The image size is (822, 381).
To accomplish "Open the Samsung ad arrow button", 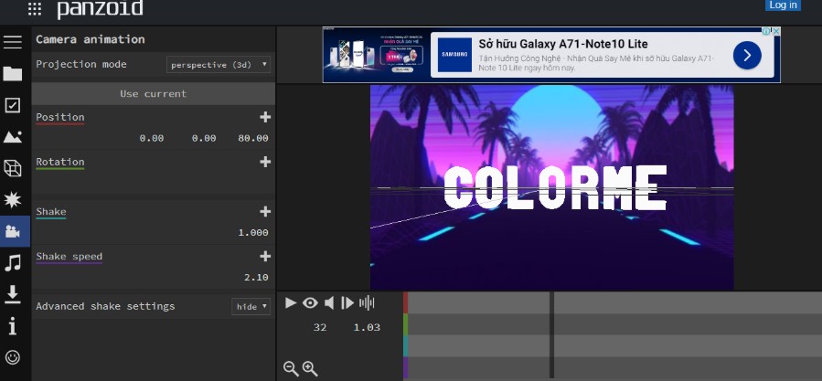I will coord(747,55).
